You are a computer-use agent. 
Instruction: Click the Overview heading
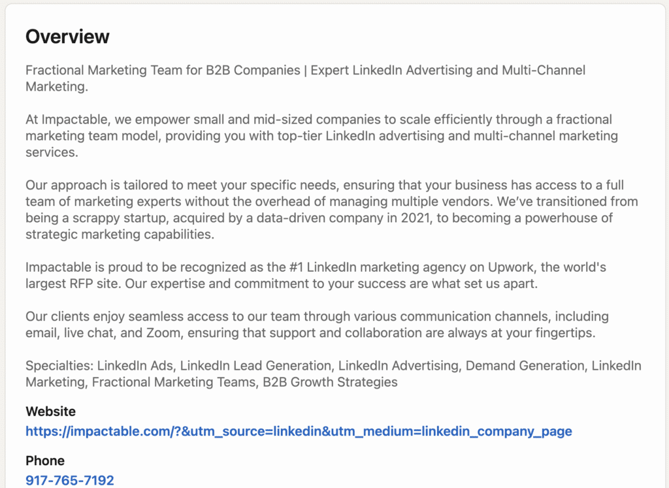[x=67, y=37]
